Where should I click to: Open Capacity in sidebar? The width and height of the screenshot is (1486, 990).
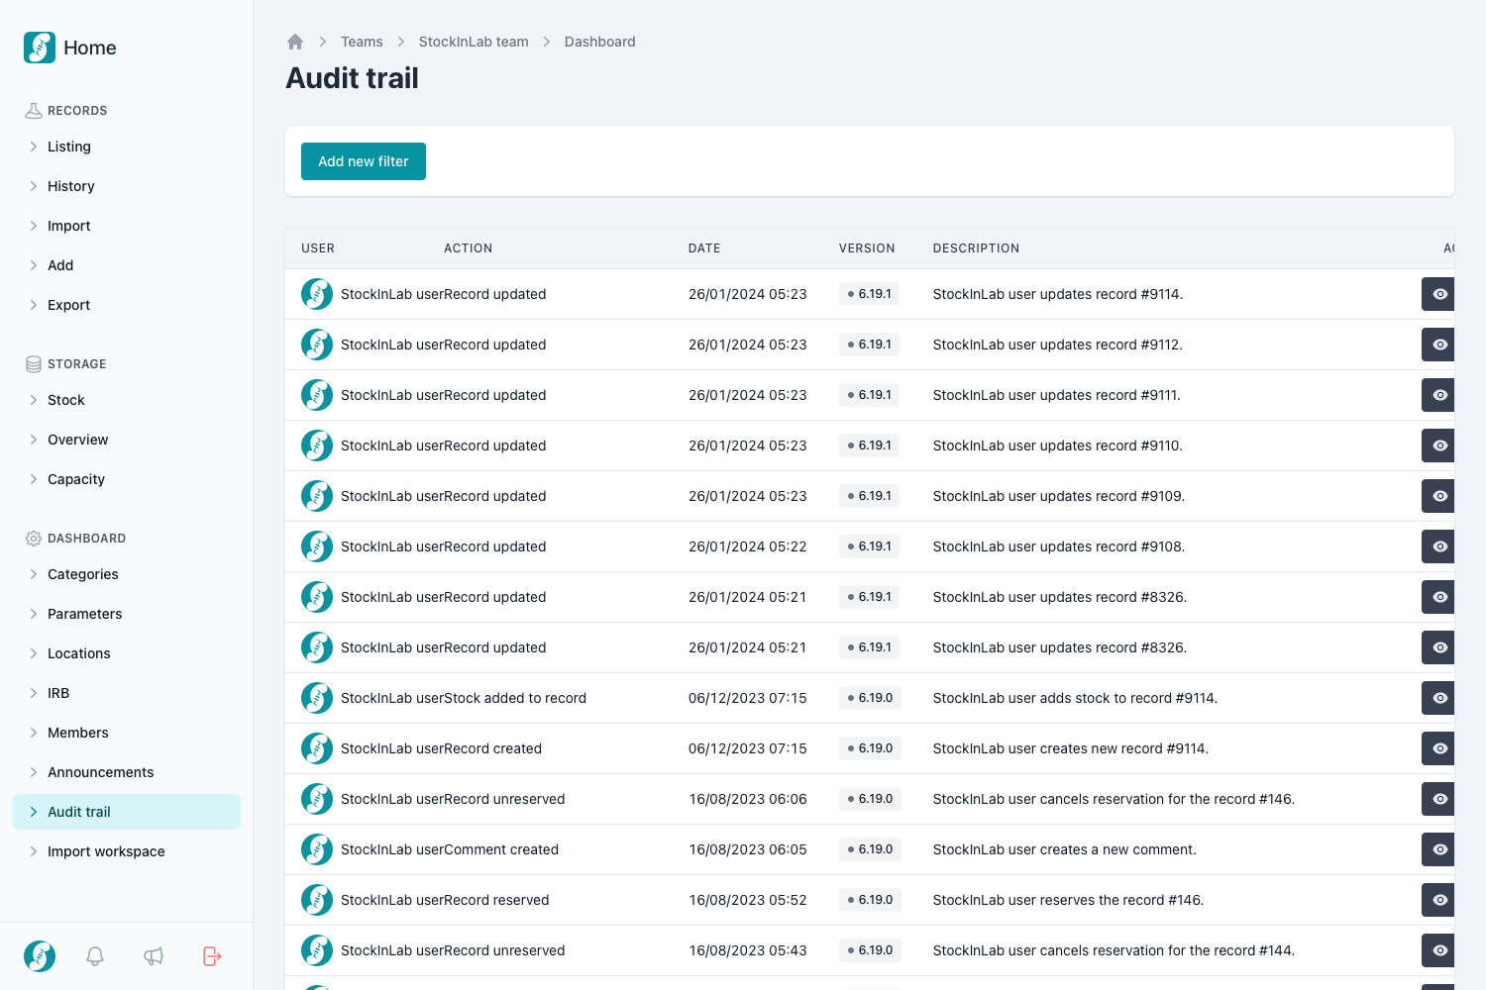(126, 479)
